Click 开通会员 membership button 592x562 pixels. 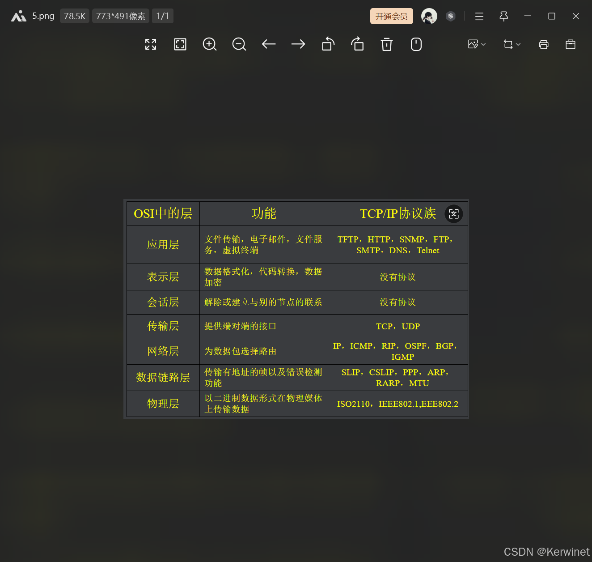pyautogui.click(x=392, y=16)
